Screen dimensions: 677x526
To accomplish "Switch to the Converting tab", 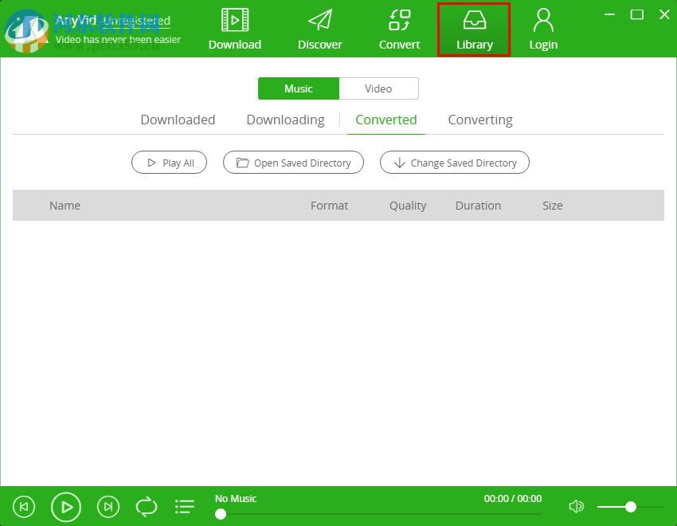I will (480, 120).
